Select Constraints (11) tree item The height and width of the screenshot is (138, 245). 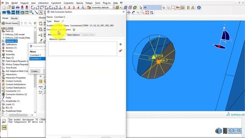coord(13,91)
